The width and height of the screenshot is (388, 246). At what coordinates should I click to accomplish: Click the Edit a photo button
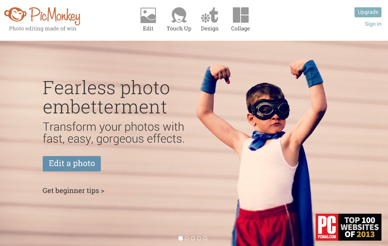72,163
